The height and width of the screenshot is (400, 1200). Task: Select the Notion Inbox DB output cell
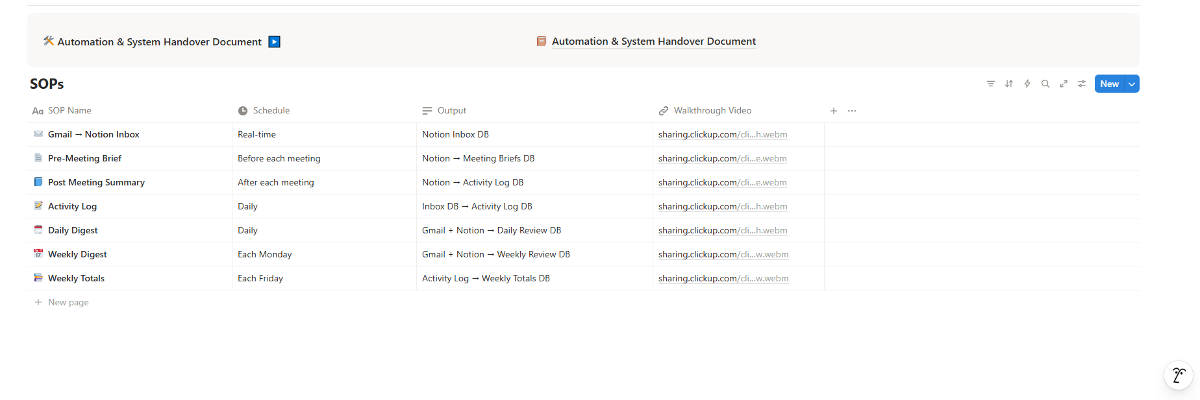click(534, 134)
